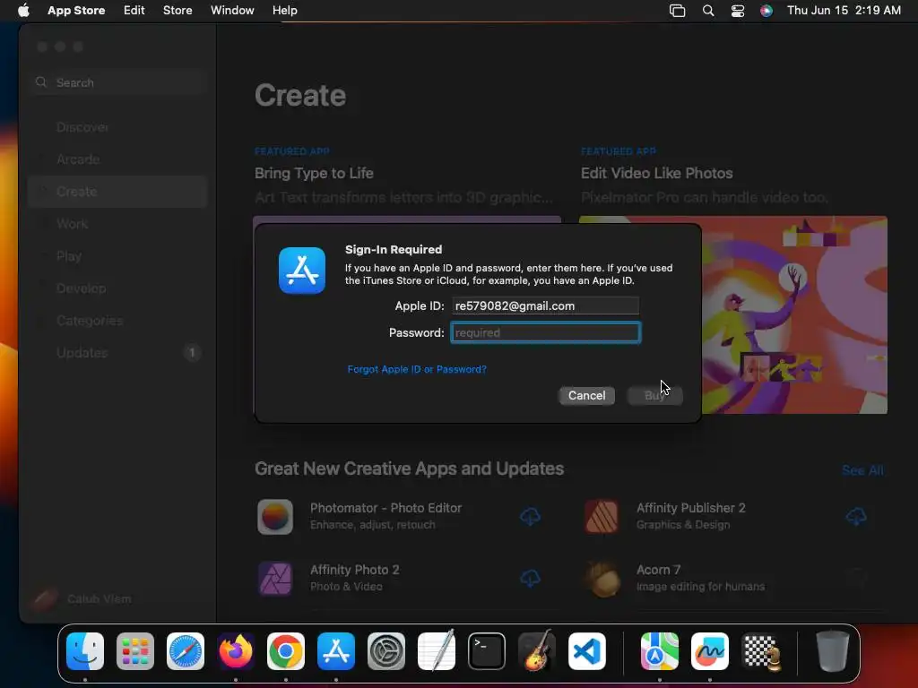The width and height of the screenshot is (918, 688).
Task: Download Affinity Publisher 2 via cloud icon
Action: (856, 517)
